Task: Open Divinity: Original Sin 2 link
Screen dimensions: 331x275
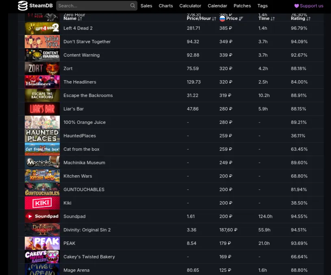Action: pyautogui.click(x=87, y=230)
